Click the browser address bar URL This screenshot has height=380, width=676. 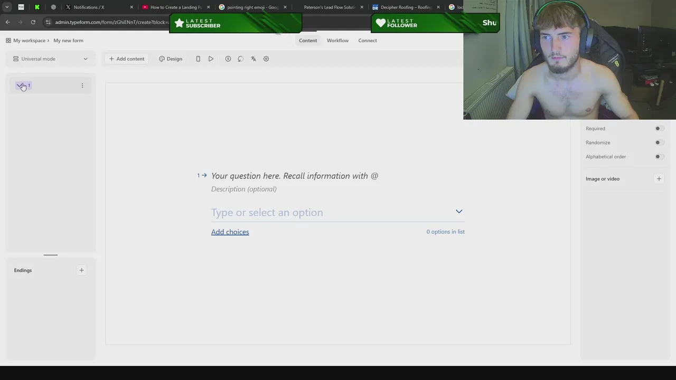[x=111, y=22]
